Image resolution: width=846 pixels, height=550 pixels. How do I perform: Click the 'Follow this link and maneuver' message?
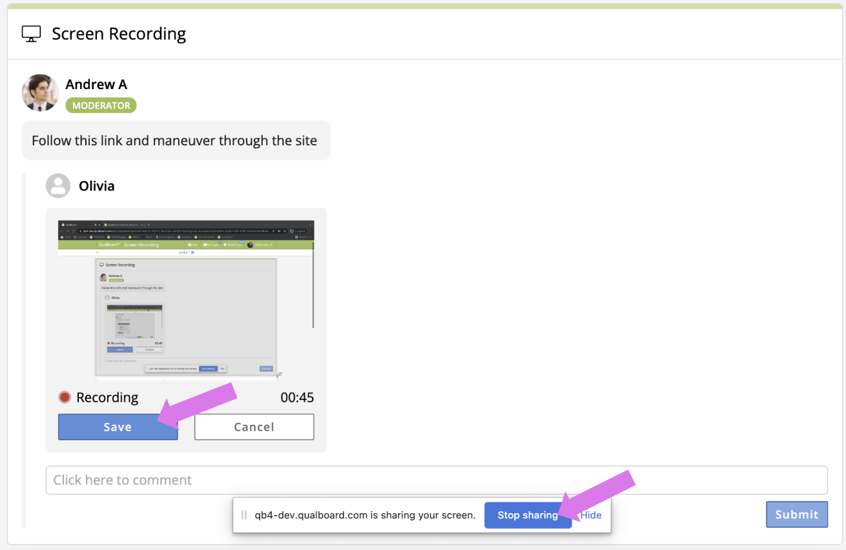click(x=174, y=140)
